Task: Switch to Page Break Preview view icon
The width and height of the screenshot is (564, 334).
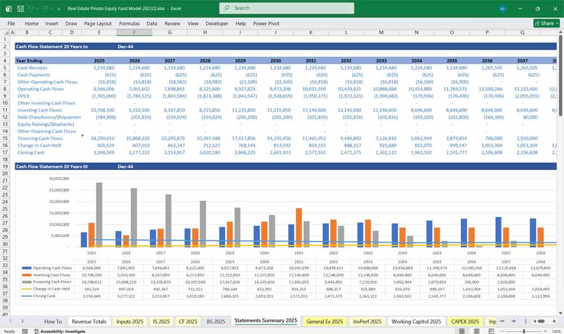Action: coord(491,330)
